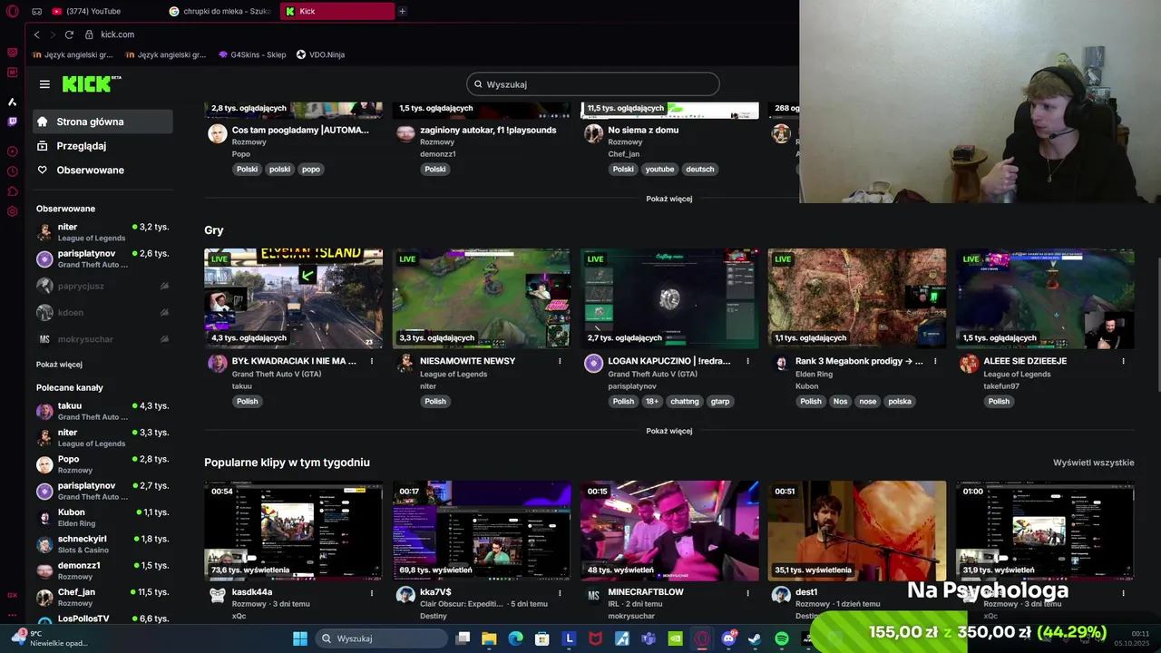
Task: Open McAfee from the taskbar
Action: pyautogui.click(x=595, y=638)
